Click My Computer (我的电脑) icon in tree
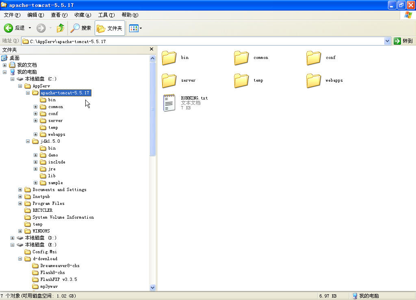This screenshot has width=416, height=300. [x=12, y=72]
